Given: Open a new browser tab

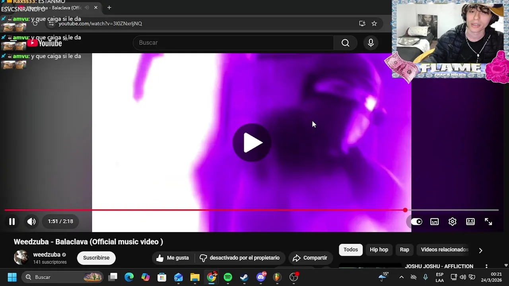Looking at the screenshot, I should 109,8.
